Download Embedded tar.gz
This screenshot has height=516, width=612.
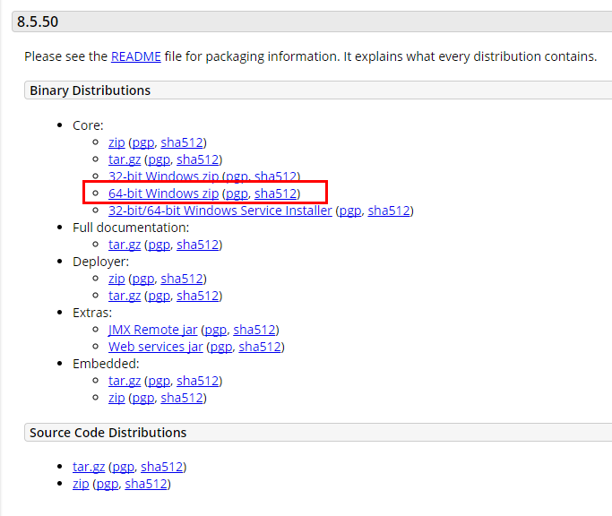point(125,381)
